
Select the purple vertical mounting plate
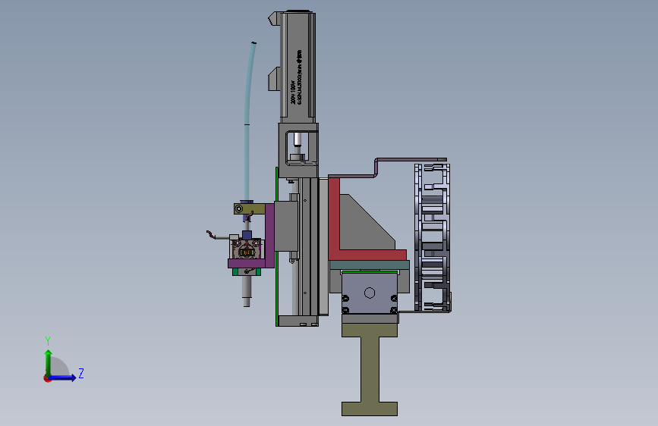[x=269, y=236]
